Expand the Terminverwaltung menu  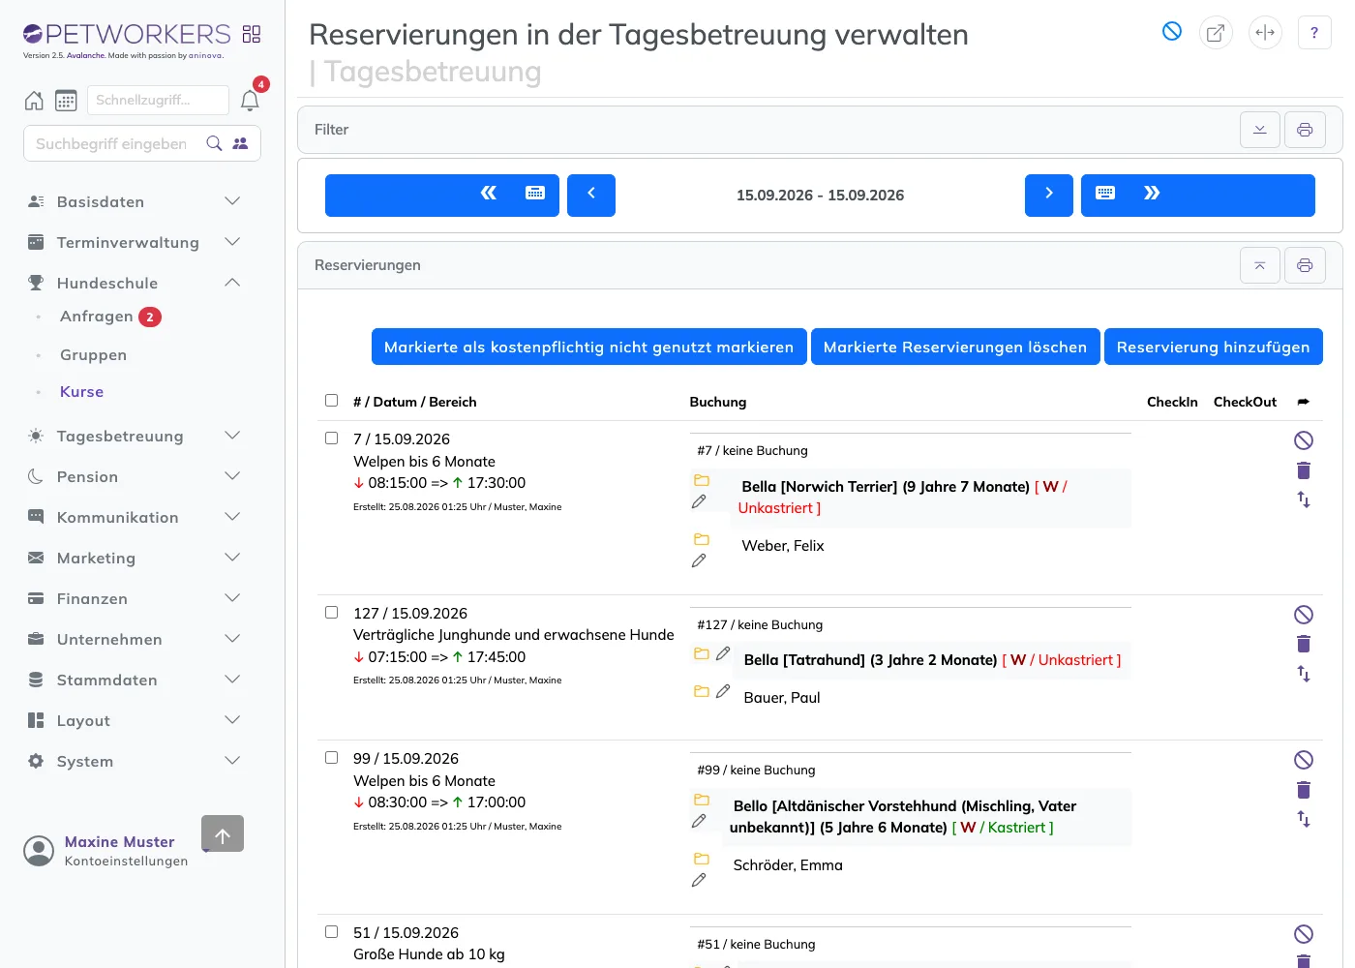coord(135,242)
